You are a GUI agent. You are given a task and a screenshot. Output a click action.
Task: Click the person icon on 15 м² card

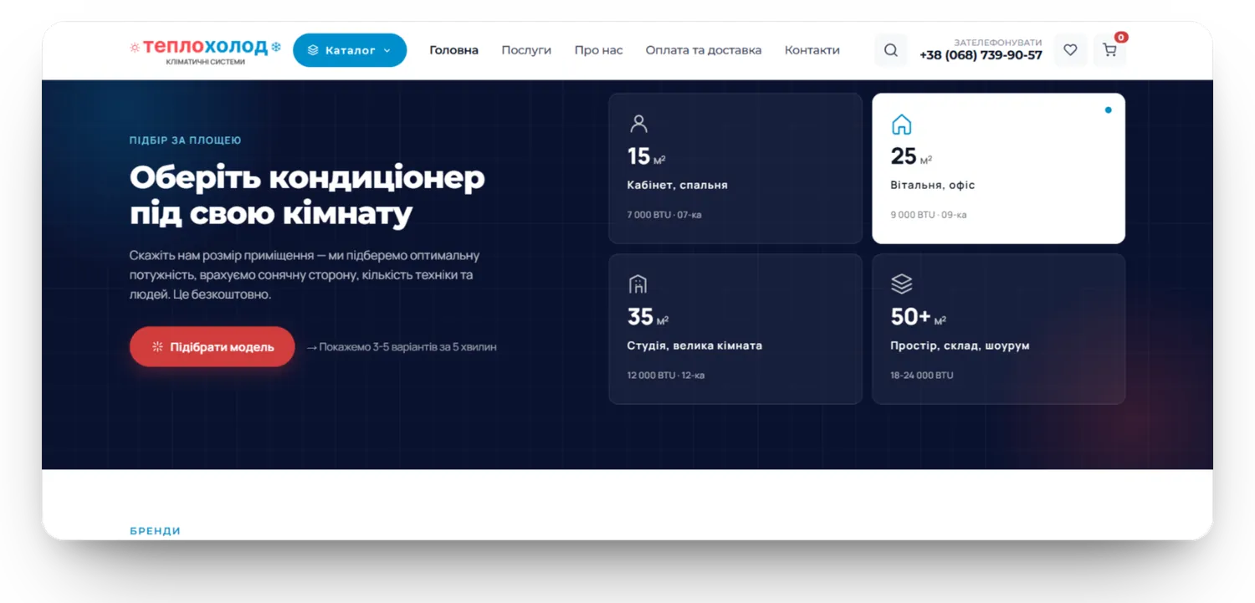(638, 125)
